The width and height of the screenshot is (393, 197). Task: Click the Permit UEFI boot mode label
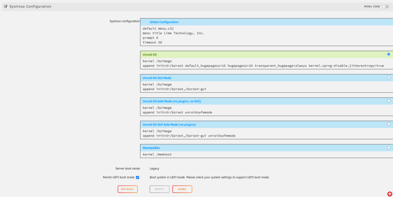[119, 177]
